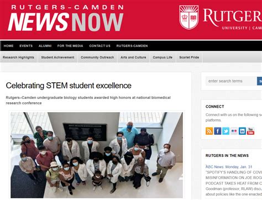Open Contact Us in the navigation

99,46
